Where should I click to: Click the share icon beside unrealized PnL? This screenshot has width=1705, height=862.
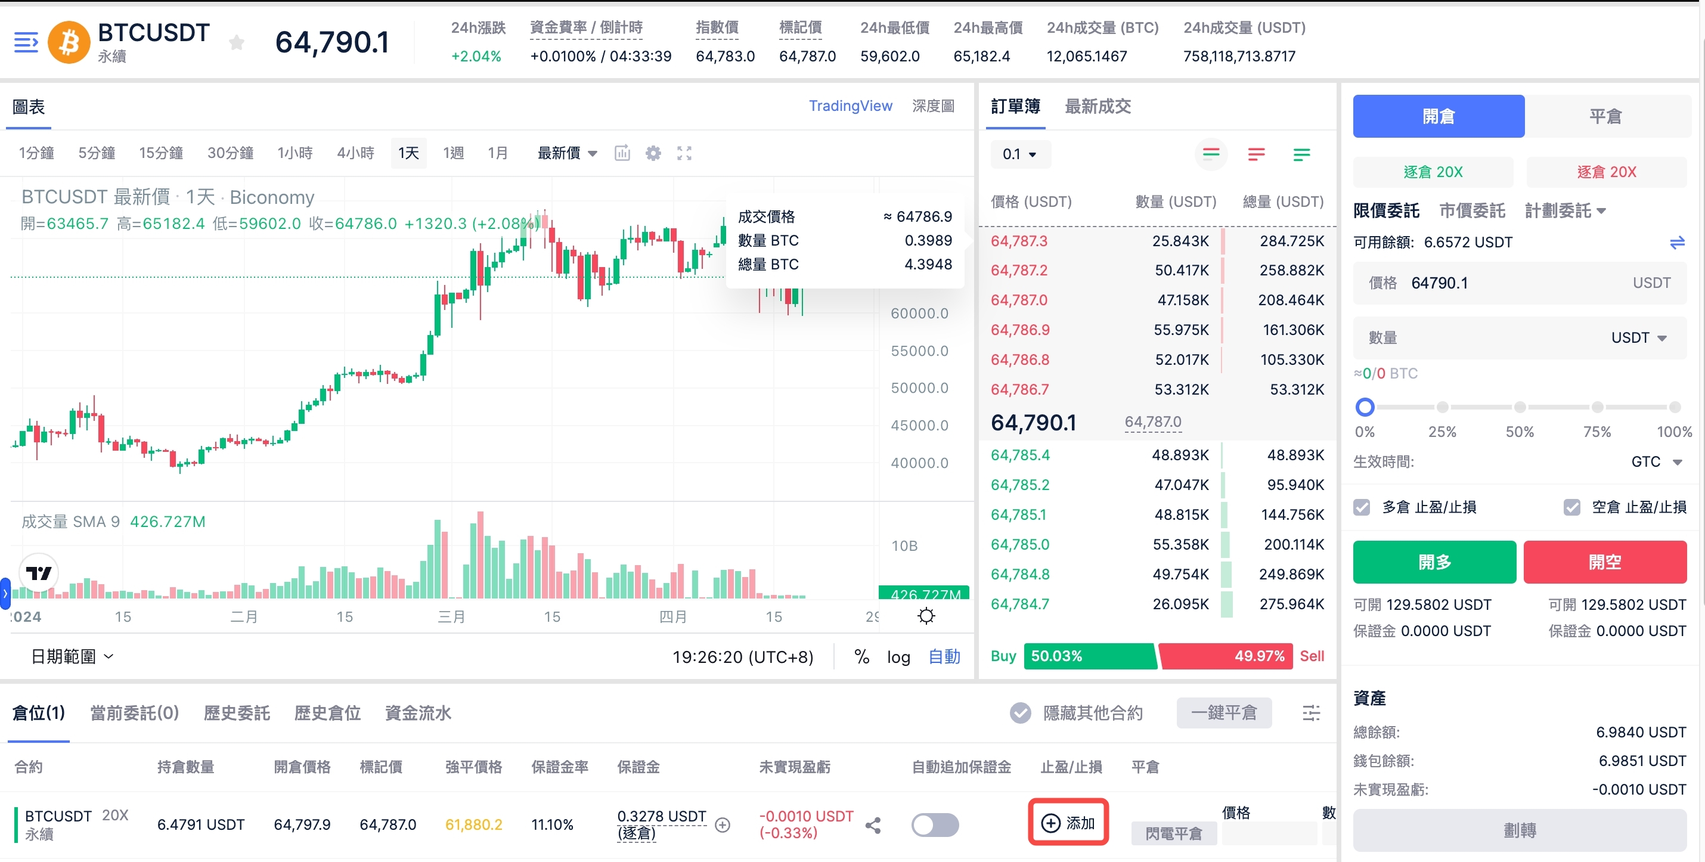(x=873, y=825)
